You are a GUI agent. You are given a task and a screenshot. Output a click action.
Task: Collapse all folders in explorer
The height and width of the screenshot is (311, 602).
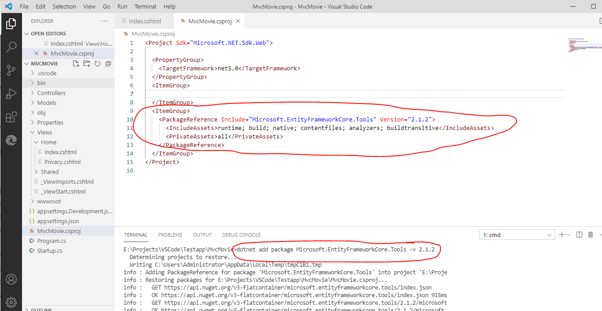[x=108, y=64]
